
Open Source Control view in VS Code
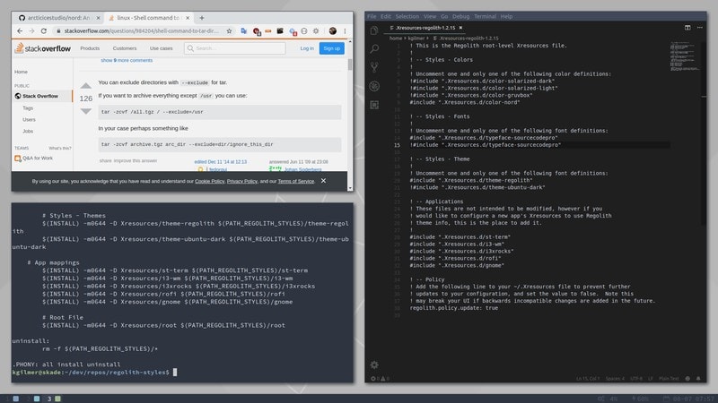[x=374, y=68]
